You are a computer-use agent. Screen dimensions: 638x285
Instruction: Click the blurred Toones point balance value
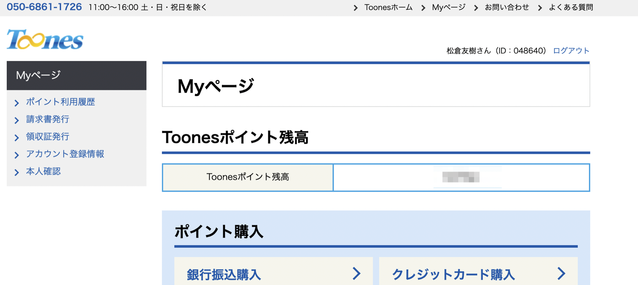click(x=461, y=177)
